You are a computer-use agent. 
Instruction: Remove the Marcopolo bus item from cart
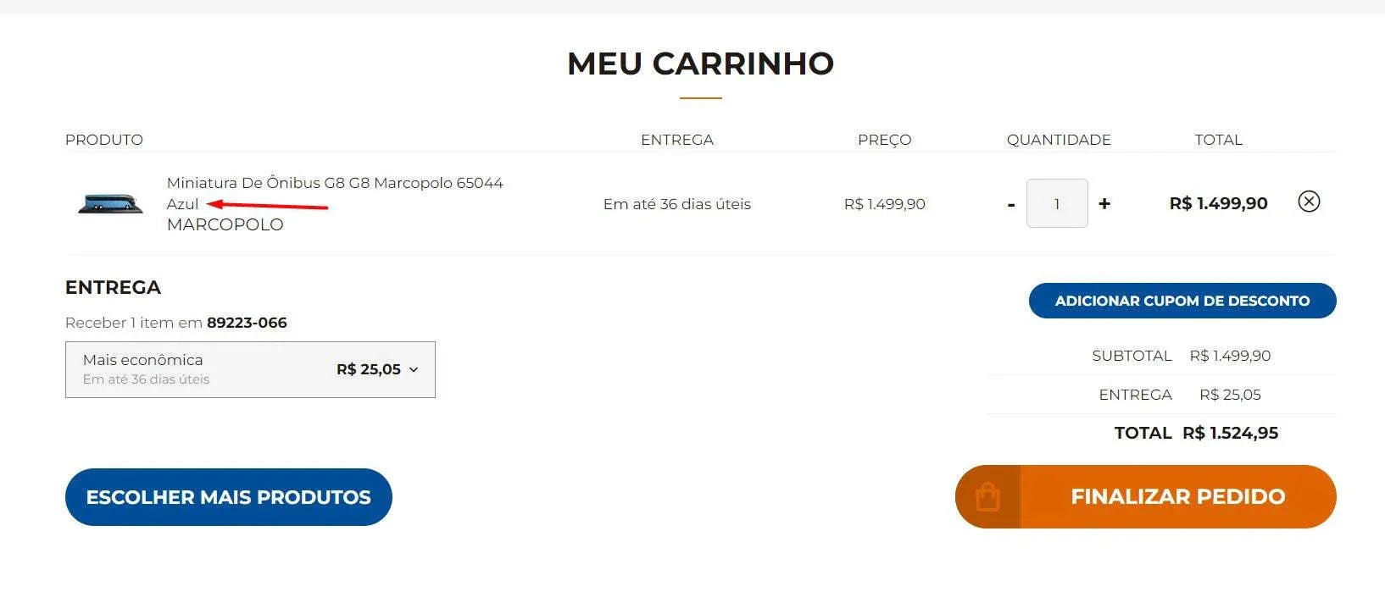tap(1309, 202)
